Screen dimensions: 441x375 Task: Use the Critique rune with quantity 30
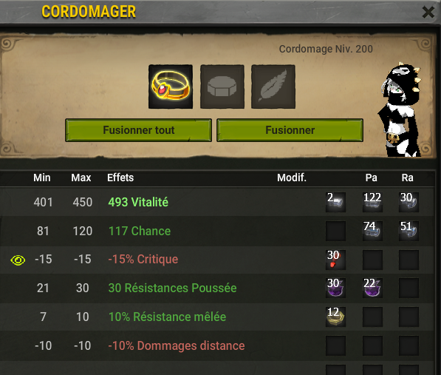(x=335, y=260)
